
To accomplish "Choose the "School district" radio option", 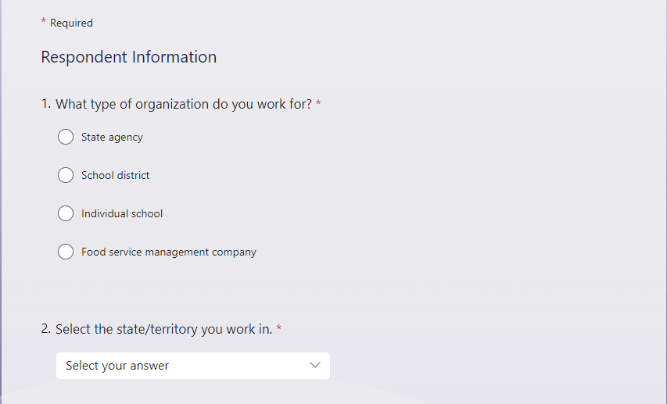I will click(x=66, y=176).
